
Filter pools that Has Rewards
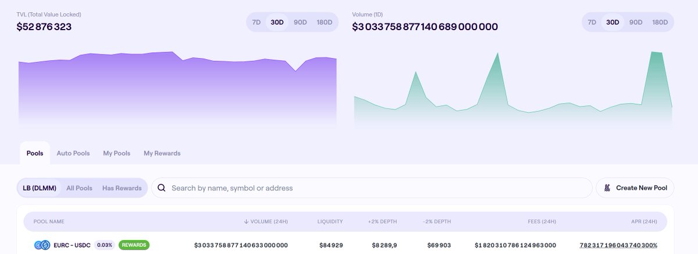point(122,188)
